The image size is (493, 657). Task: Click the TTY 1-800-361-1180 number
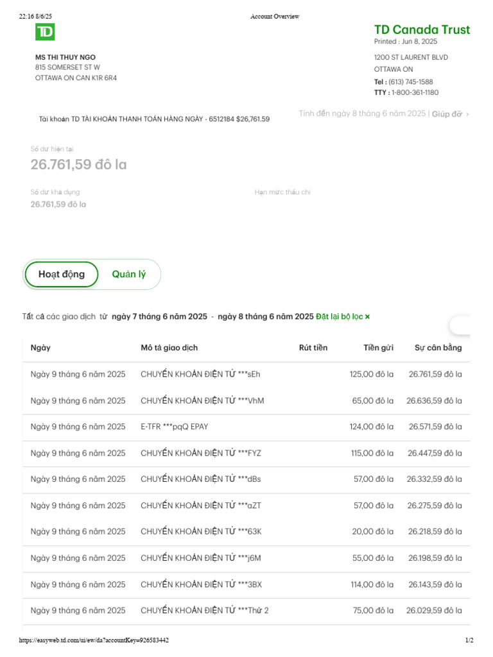pos(415,92)
